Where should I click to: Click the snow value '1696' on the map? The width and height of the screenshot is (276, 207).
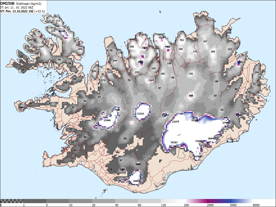[x=138, y=164]
